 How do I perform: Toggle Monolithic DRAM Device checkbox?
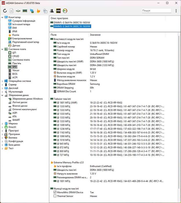pos(55,192)
